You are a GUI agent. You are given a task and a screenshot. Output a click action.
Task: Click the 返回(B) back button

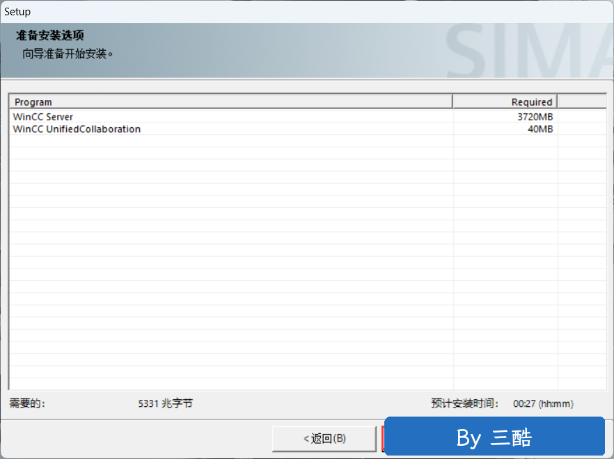(x=324, y=438)
